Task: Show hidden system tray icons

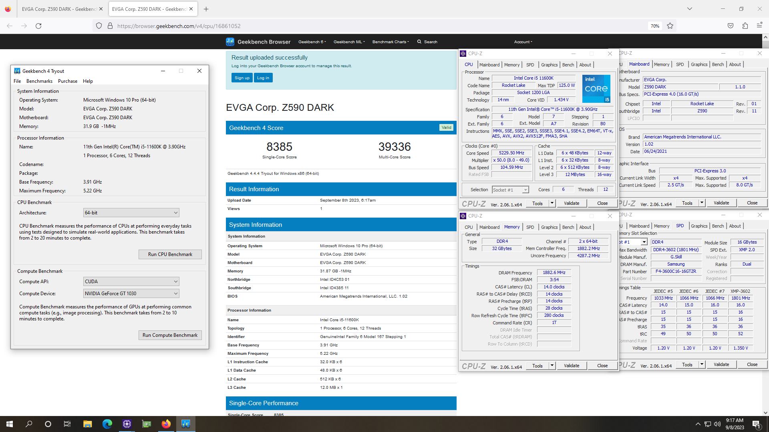Action: coord(698,424)
